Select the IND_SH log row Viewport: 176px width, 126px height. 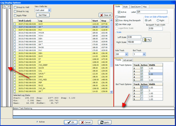click(61, 88)
